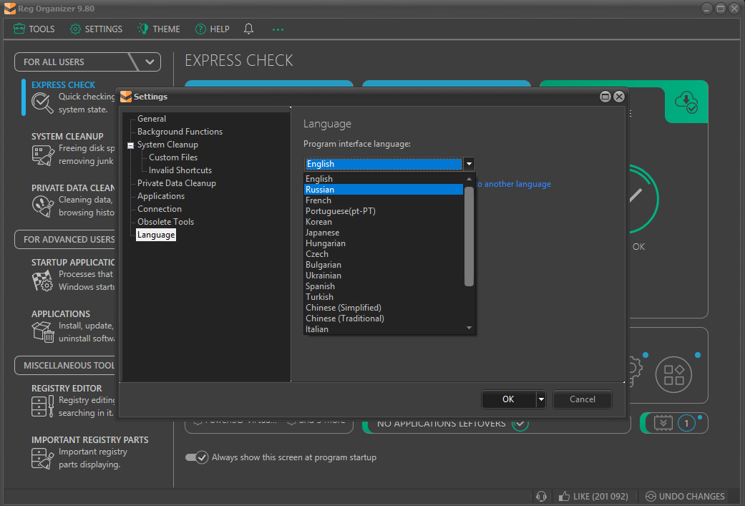Open the OK button dropdown arrow
This screenshot has width=745, height=506.
(x=541, y=399)
